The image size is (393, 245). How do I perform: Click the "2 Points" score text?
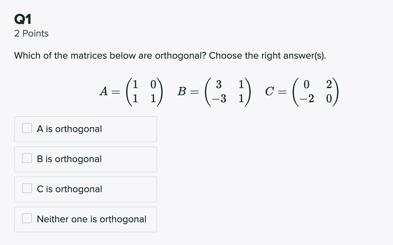tap(31, 33)
